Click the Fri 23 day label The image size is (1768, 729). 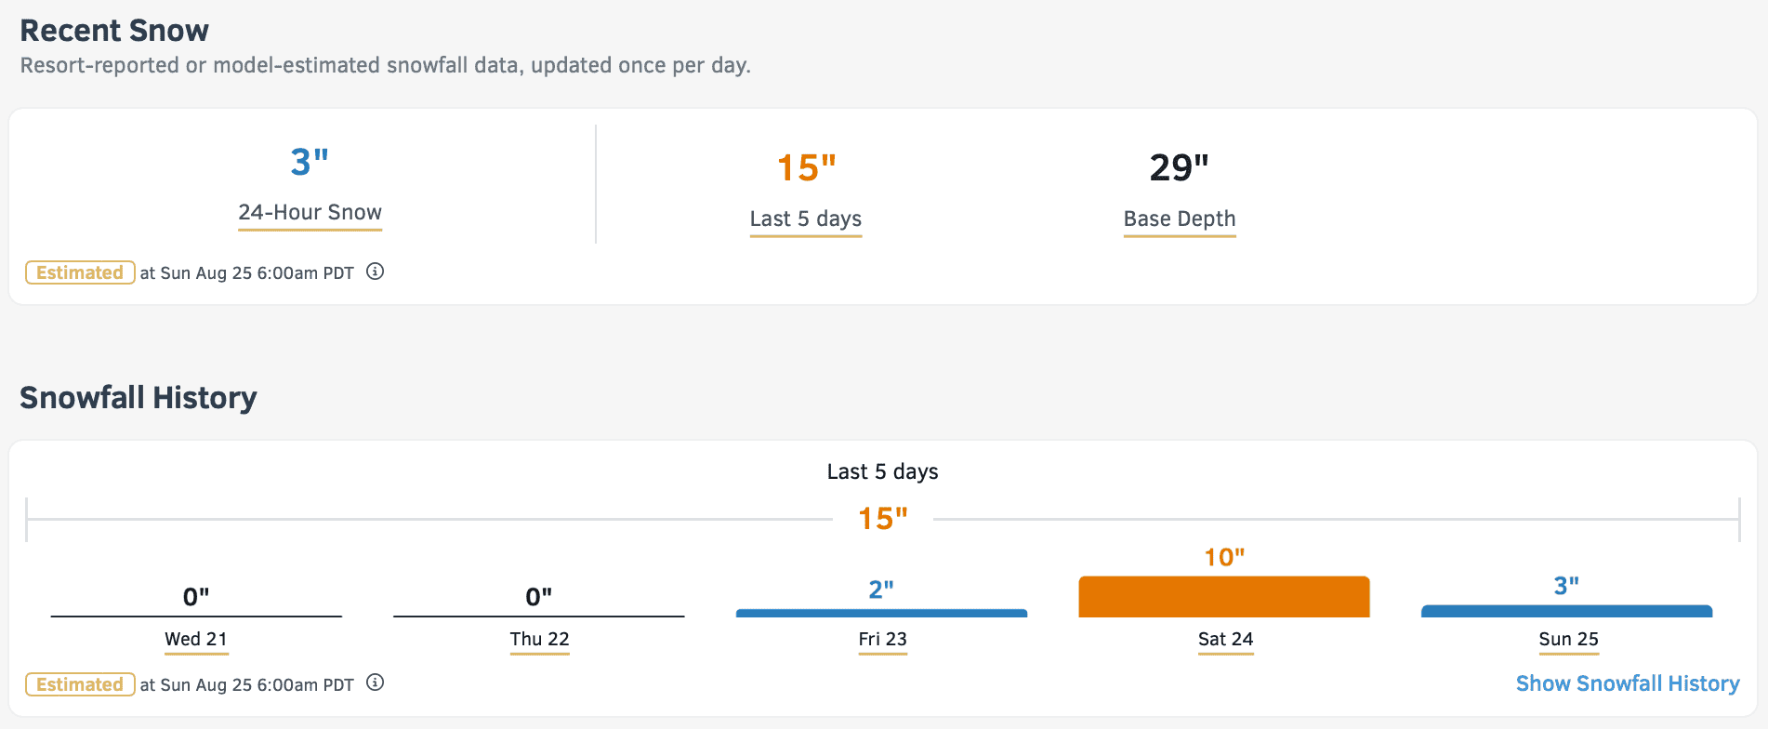pyautogui.click(x=882, y=639)
